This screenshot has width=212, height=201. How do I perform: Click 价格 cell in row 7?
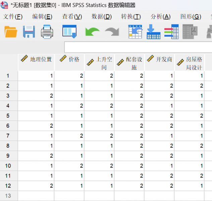[69, 136]
